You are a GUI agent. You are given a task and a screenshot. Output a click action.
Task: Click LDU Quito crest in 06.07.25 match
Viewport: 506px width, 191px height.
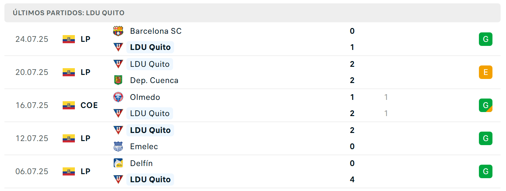[x=118, y=180]
